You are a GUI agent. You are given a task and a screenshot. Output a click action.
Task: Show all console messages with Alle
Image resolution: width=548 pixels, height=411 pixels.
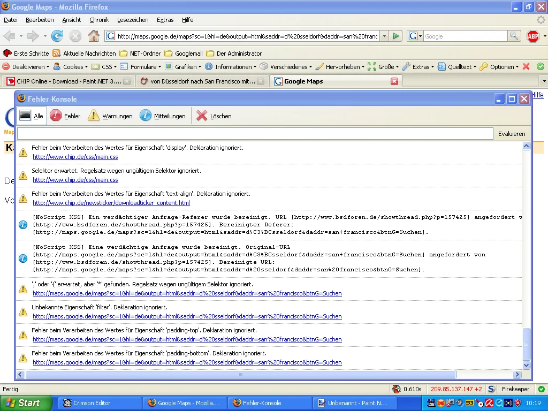coord(32,116)
